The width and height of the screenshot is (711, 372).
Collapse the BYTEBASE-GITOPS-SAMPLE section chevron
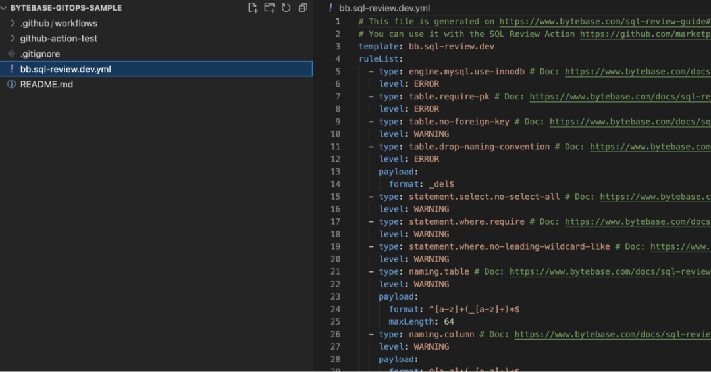[x=4, y=8]
